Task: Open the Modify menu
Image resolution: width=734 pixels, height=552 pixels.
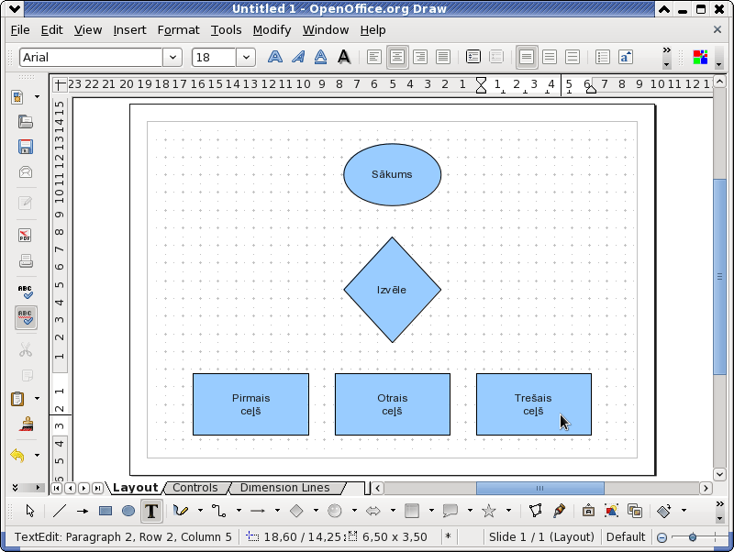Action: (x=272, y=30)
